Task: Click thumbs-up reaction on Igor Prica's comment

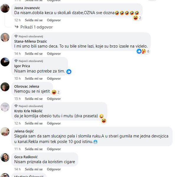Action: [x=69, y=72]
